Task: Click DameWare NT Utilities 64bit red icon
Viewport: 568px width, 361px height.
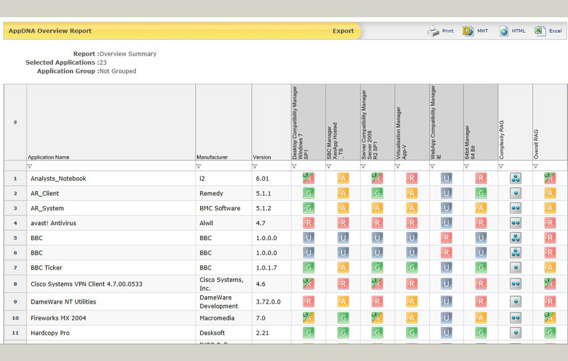Action: point(481,301)
